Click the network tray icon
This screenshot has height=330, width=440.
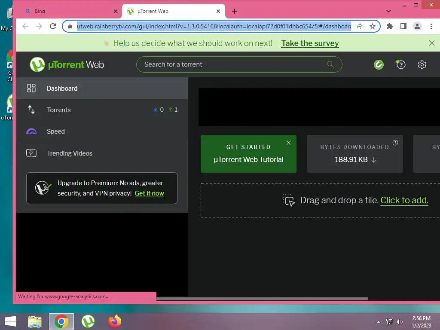pyautogui.click(x=389, y=322)
